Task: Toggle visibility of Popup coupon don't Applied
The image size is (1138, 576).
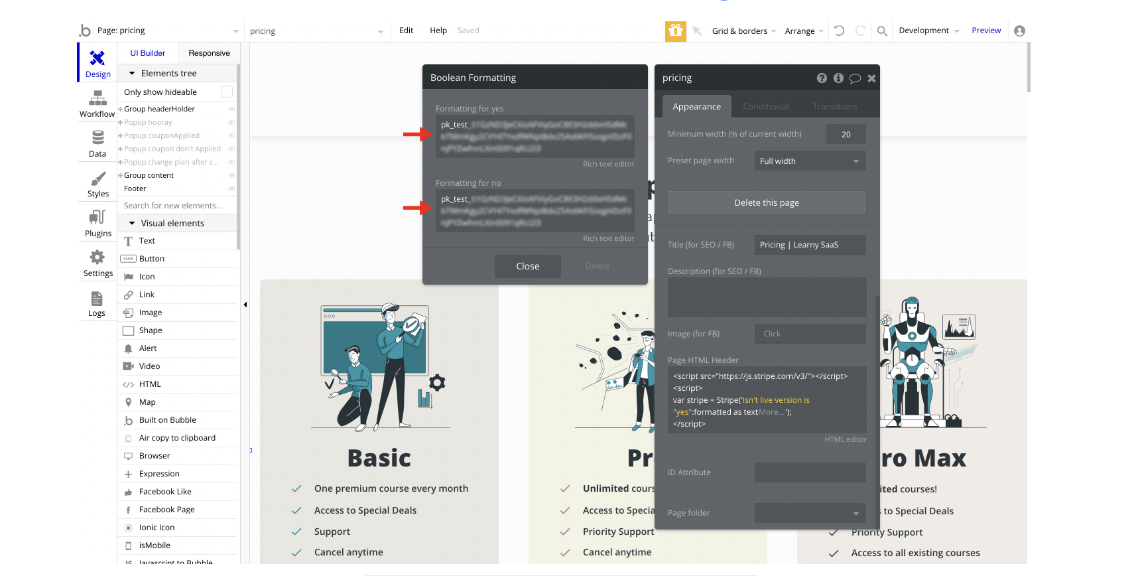Action: click(x=231, y=149)
